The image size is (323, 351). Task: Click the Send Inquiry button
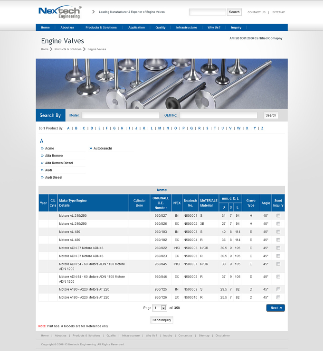point(161,320)
